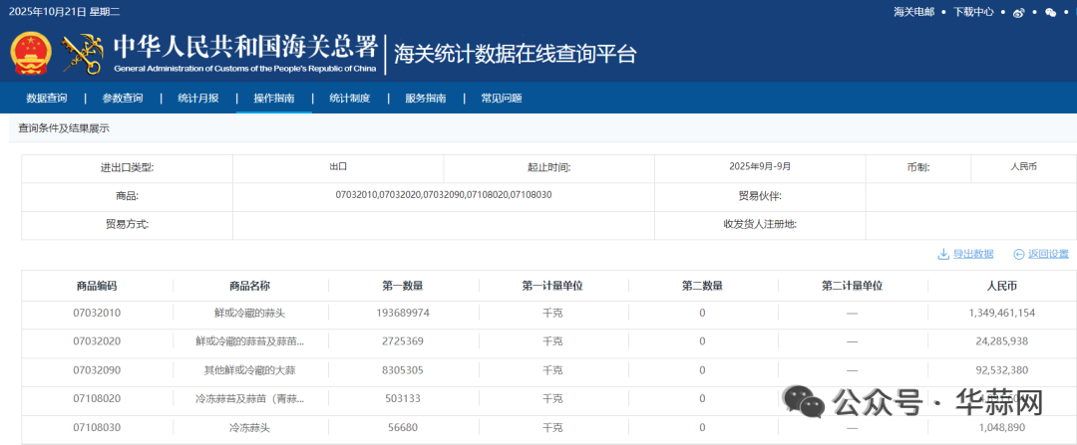Click the Weibo icon in top bar
Screen dimensions: 1077x445
[1018, 12]
